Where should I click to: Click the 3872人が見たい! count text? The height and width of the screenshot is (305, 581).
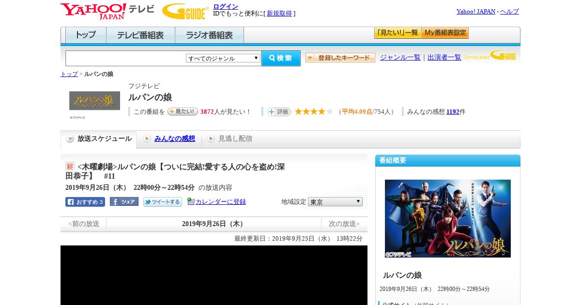tap(226, 112)
